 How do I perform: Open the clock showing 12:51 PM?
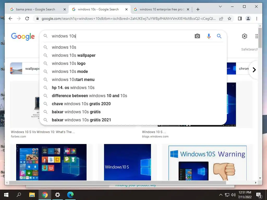tap(245, 195)
